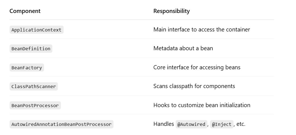Select the ApplicationContext code label
The image size is (296, 135).
pyautogui.click(x=36, y=30)
